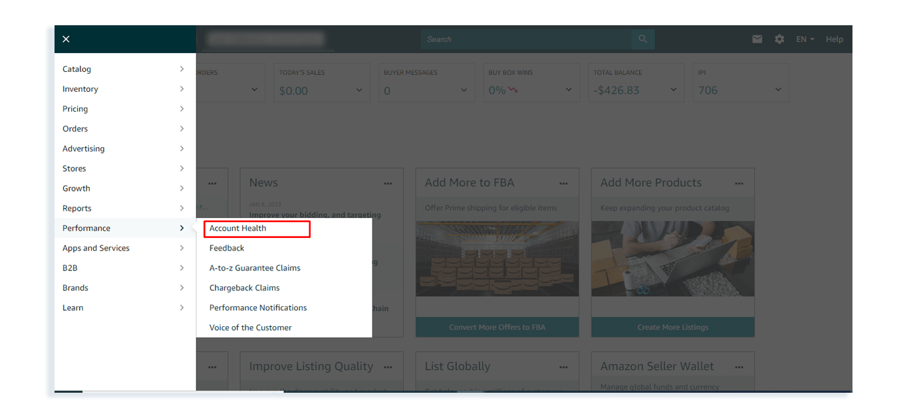The image size is (907, 418).
Task: Open Voice of the Customer
Action: click(250, 327)
